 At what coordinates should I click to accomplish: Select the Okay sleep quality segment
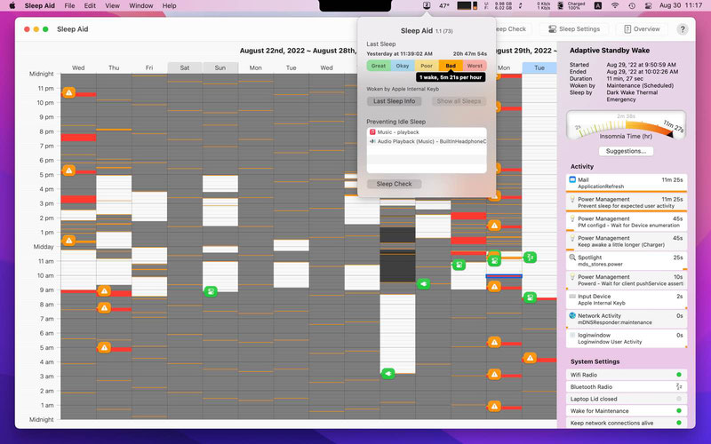(403, 66)
